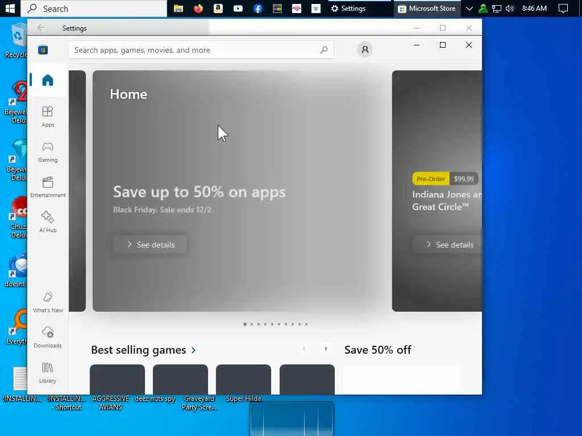View What's New in the Store

(48, 302)
